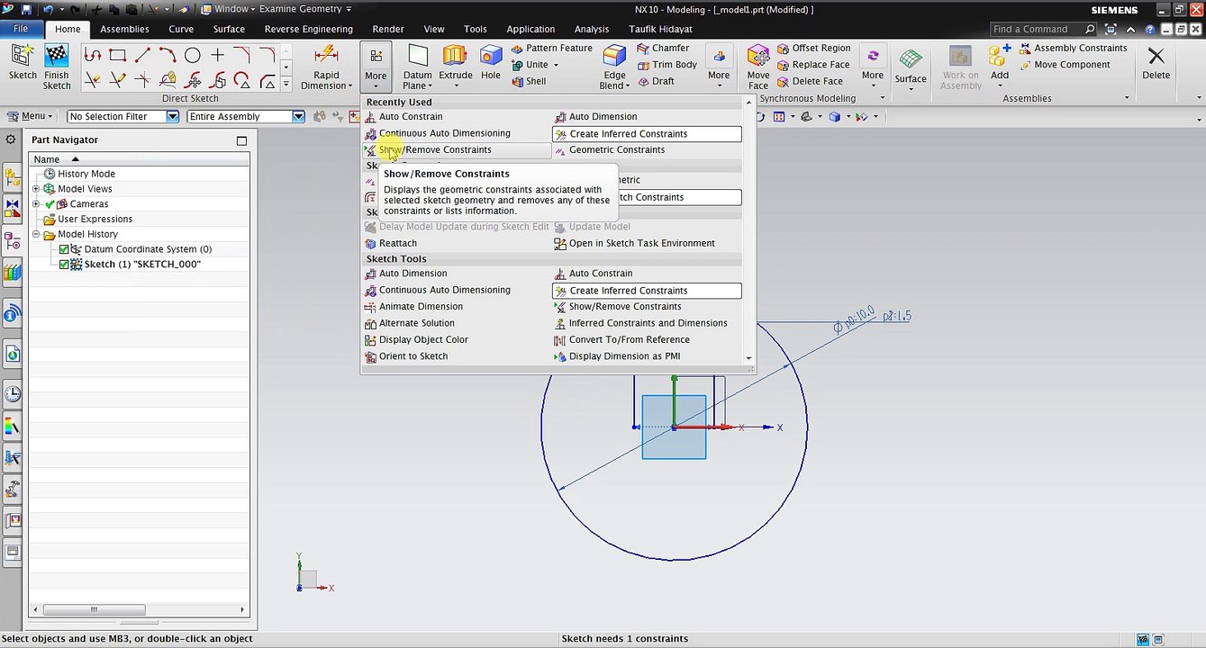Choose Display Dimension as PMI

618,356
